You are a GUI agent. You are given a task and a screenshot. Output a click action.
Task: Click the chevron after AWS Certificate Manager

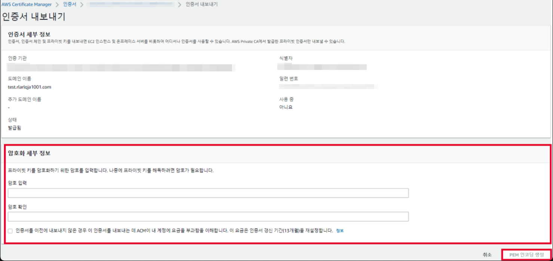57,4
